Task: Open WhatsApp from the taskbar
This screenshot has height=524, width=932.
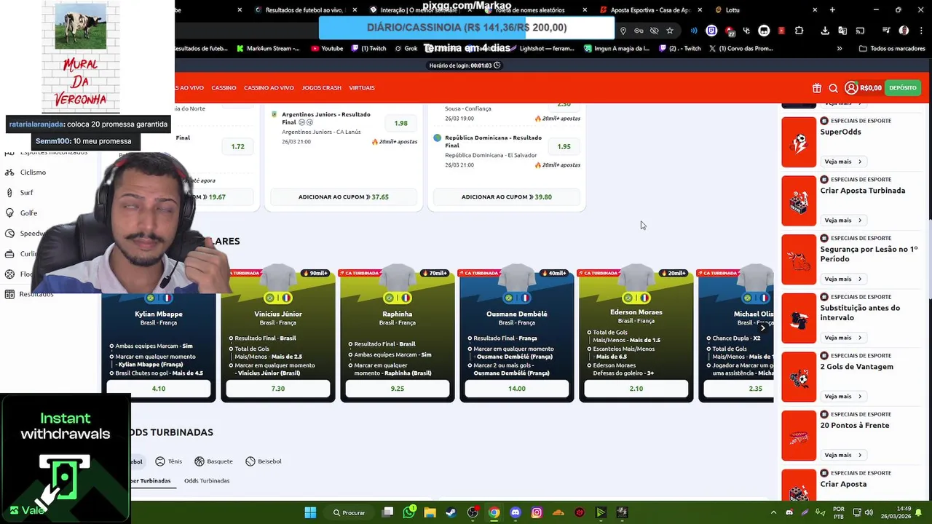Action: point(409,512)
